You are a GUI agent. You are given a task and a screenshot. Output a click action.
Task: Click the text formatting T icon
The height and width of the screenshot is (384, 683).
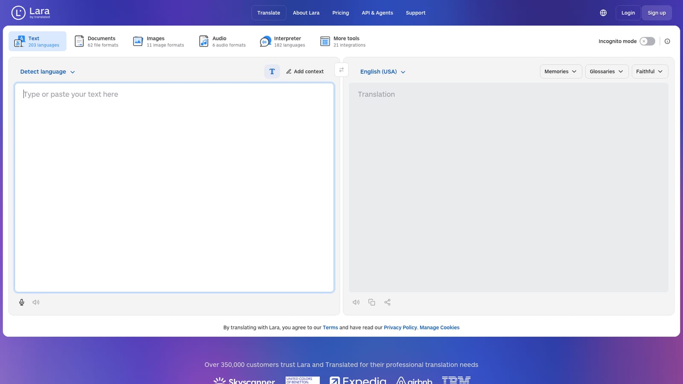(272, 71)
